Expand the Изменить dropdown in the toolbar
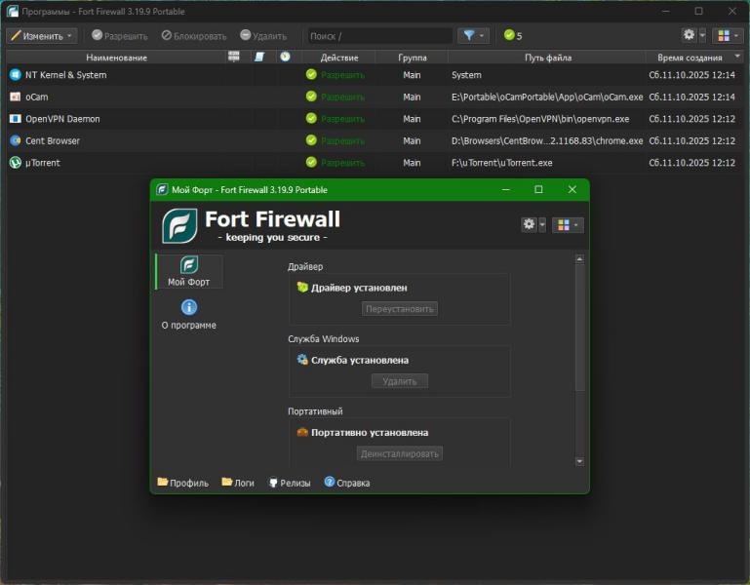The width and height of the screenshot is (750, 585). point(42,36)
